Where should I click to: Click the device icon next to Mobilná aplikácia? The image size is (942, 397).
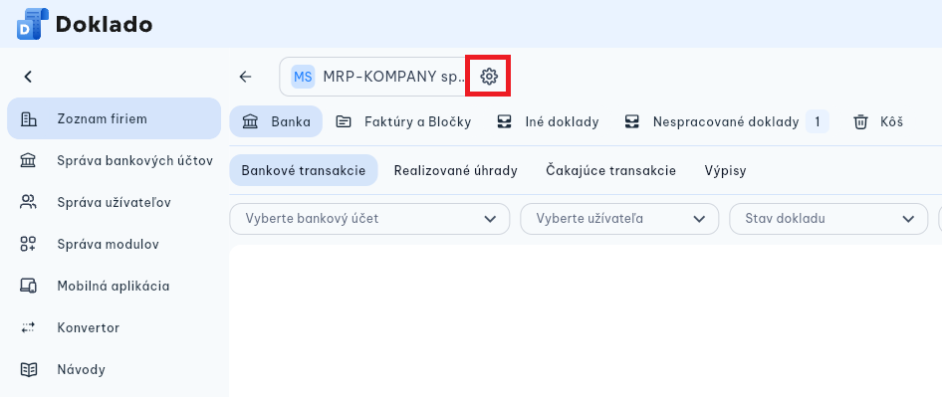[x=28, y=286]
